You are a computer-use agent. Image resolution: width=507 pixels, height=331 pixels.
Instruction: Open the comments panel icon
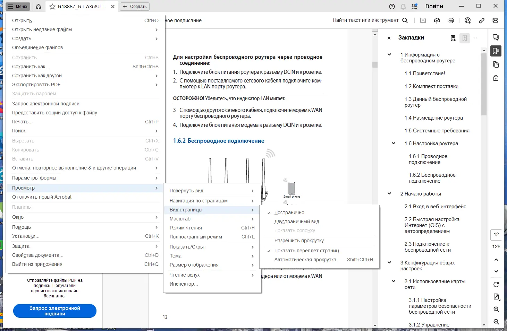[496, 37]
